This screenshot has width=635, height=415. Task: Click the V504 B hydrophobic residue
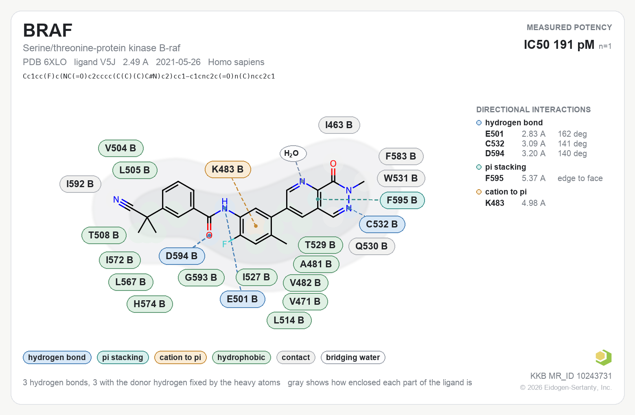121,148
